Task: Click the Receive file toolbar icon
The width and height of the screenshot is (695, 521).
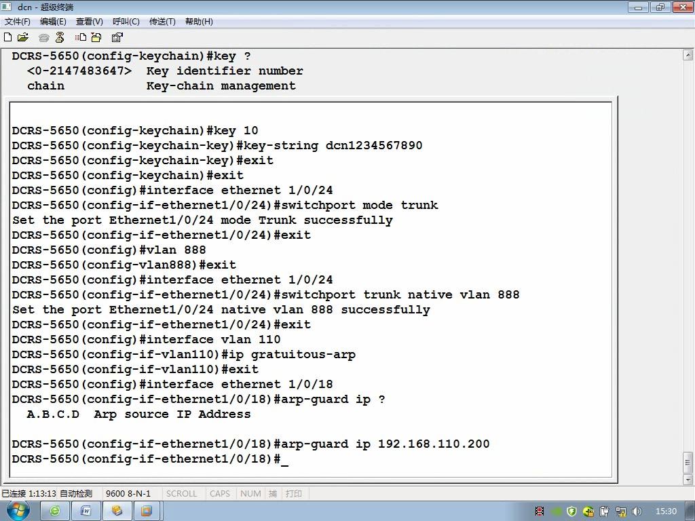Action: [x=96, y=38]
